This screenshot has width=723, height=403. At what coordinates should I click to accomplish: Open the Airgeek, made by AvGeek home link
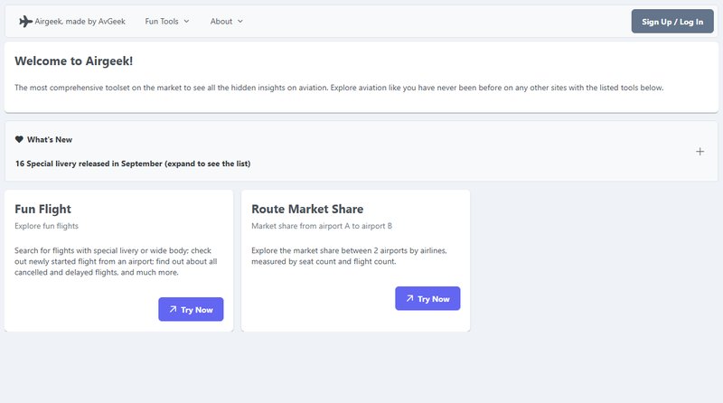(x=72, y=21)
